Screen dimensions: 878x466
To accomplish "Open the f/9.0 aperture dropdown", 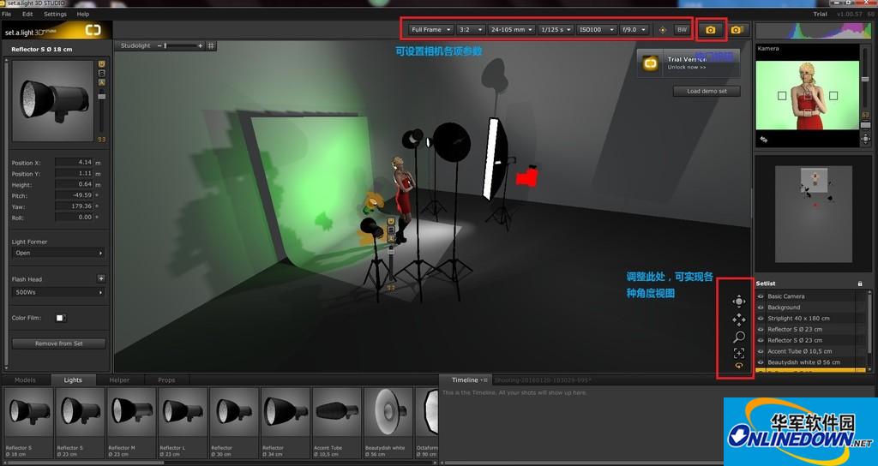I will coord(634,30).
